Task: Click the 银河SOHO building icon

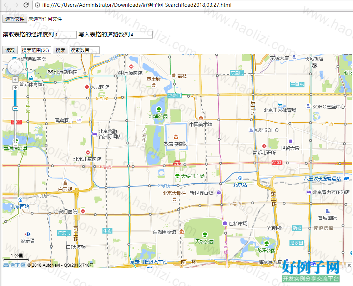Action: [x=252, y=130]
